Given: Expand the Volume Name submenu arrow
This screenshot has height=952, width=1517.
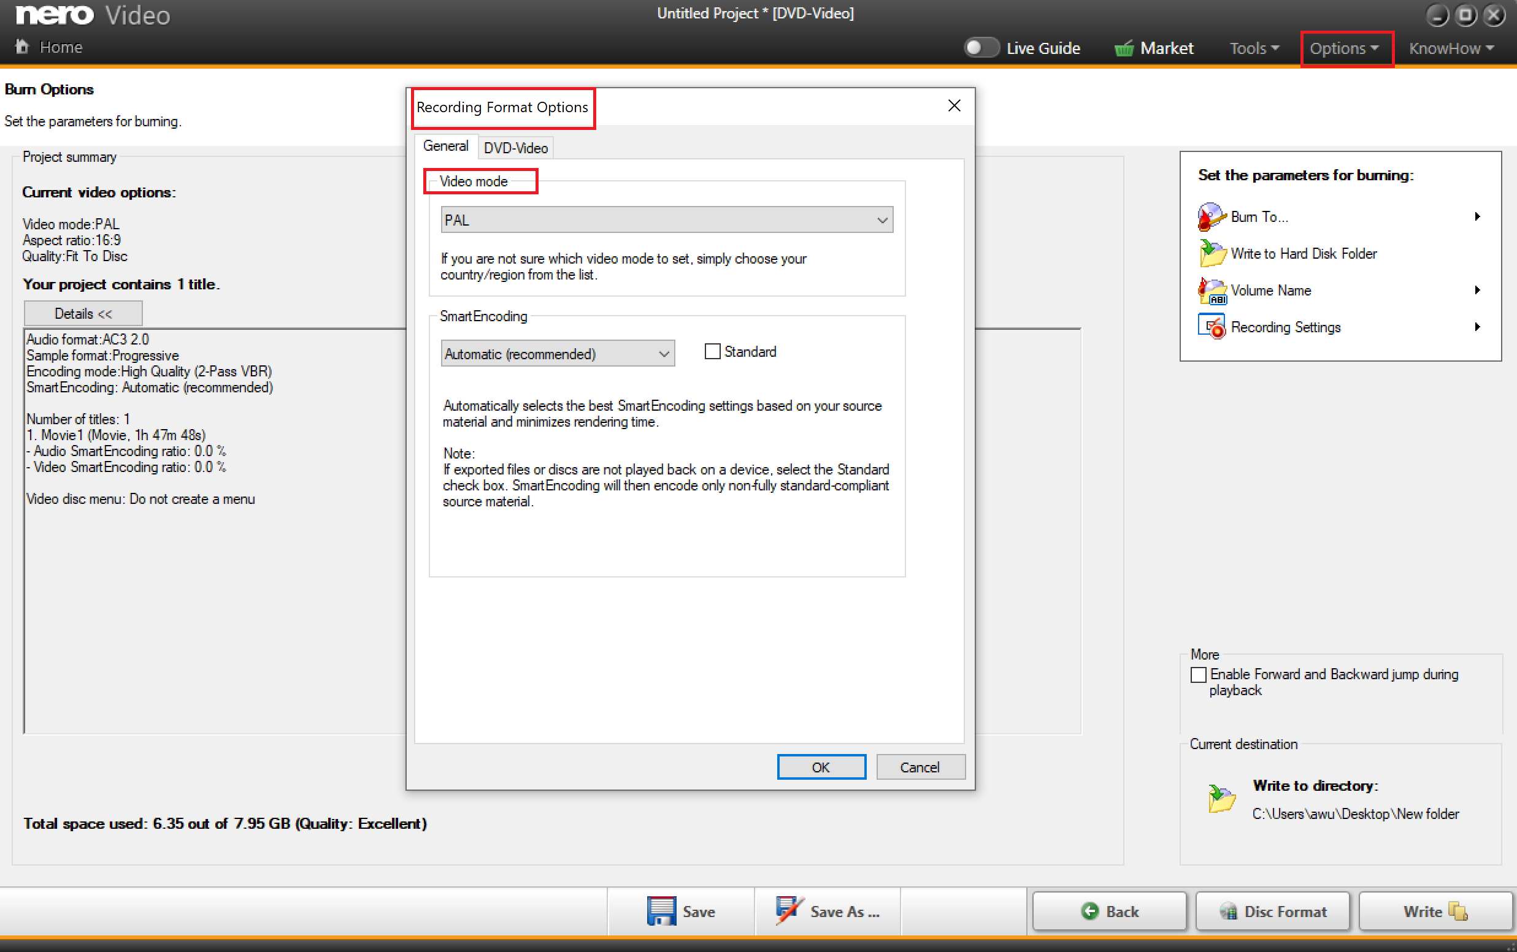Looking at the screenshot, I should [x=1477, y=291].
